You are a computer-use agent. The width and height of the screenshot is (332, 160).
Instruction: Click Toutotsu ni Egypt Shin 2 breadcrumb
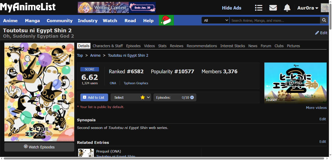tap(128, 55)
